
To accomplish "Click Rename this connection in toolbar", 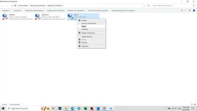I will (76, 10).
